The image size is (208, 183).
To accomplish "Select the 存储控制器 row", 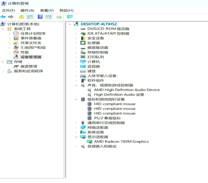I will [x=98, y=52].
